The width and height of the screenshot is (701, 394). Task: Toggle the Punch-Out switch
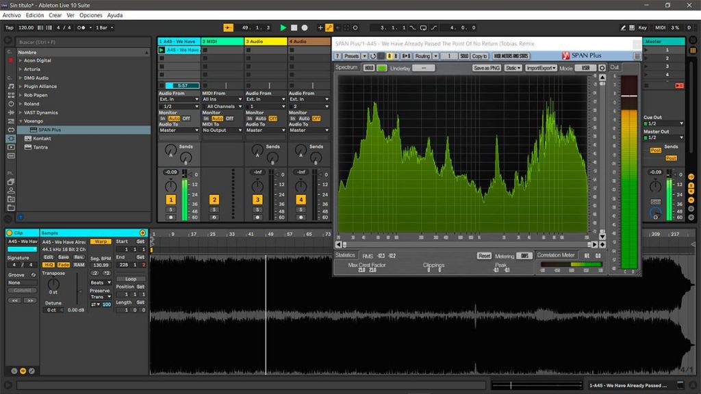433,27
